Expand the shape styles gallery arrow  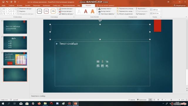click(x=58, y=14)
